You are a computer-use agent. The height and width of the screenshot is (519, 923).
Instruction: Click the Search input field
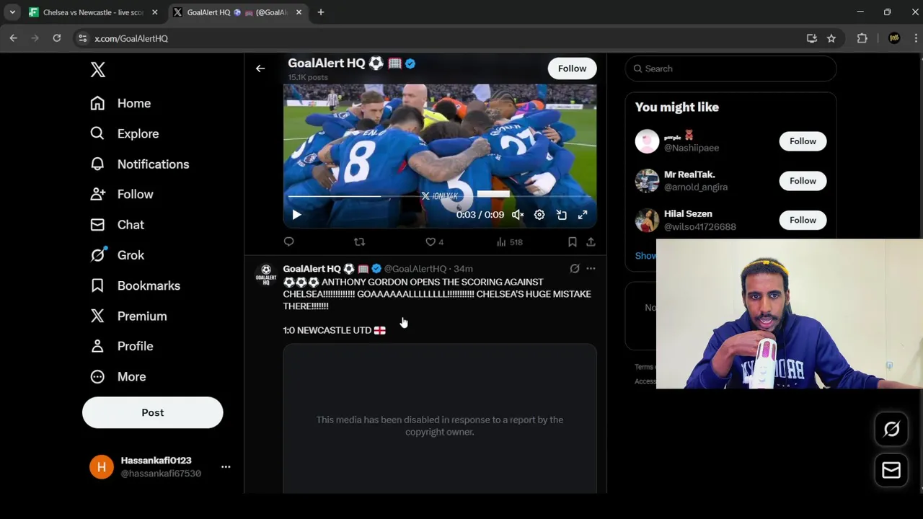730,68
